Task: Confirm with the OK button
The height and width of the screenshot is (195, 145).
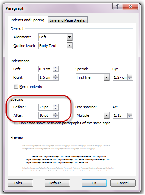Action: (94, 183)
